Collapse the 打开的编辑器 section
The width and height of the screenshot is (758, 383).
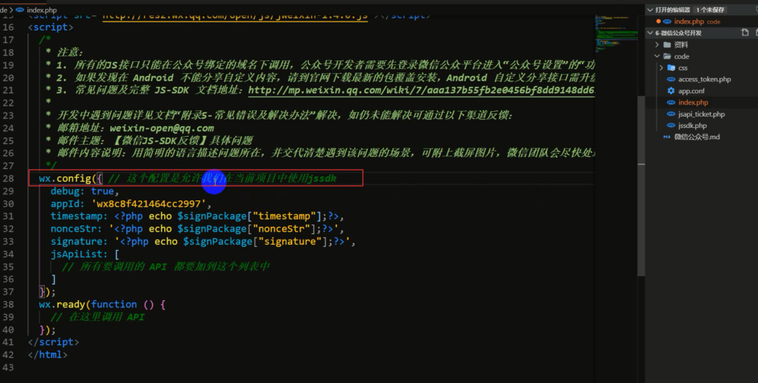click(650, 10)
